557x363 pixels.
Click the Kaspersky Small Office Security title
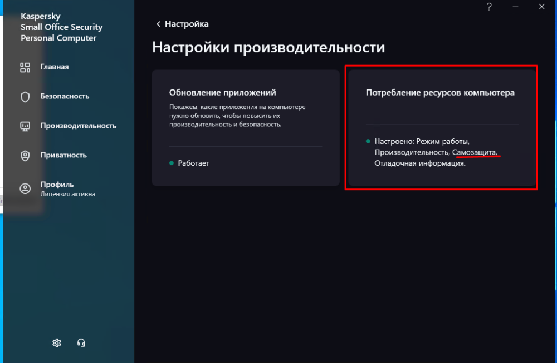coord(61,27)
